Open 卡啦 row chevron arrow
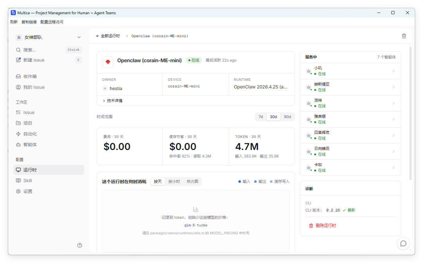This screenshot has height=263, width=423. click(x=394, y=168)
